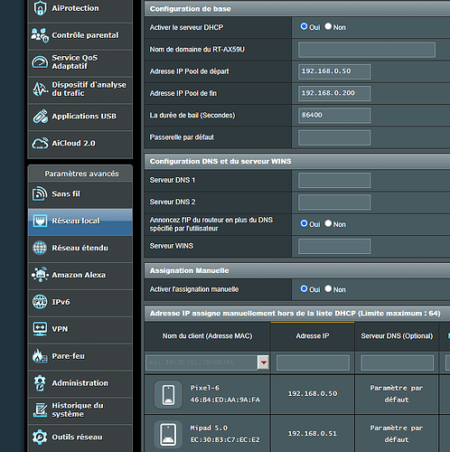Click the AiCloud 2.0 cloud icon
This screenshot has width=450, height=452.
click(40, 144)
